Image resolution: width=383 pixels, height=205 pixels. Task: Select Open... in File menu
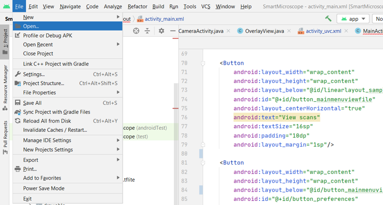coord(68,26)
